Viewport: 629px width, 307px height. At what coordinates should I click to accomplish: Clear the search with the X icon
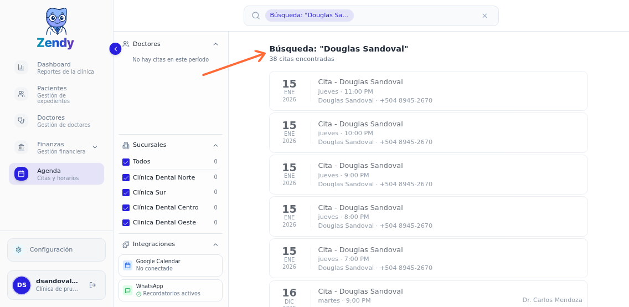click(x=484, y=16)
